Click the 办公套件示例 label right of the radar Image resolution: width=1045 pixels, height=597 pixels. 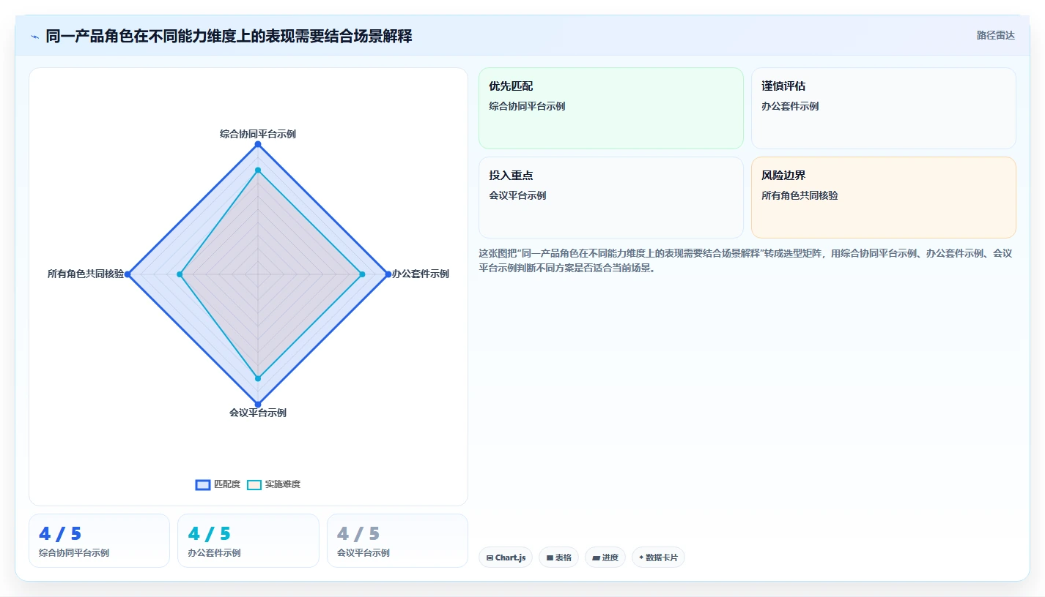click(x=421, y=274)
